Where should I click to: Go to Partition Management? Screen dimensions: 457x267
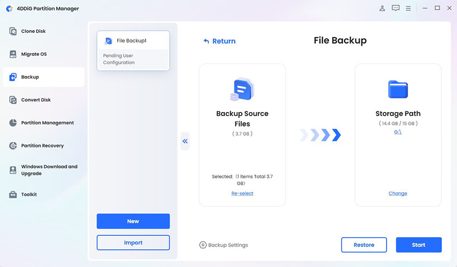click(44, 123)
